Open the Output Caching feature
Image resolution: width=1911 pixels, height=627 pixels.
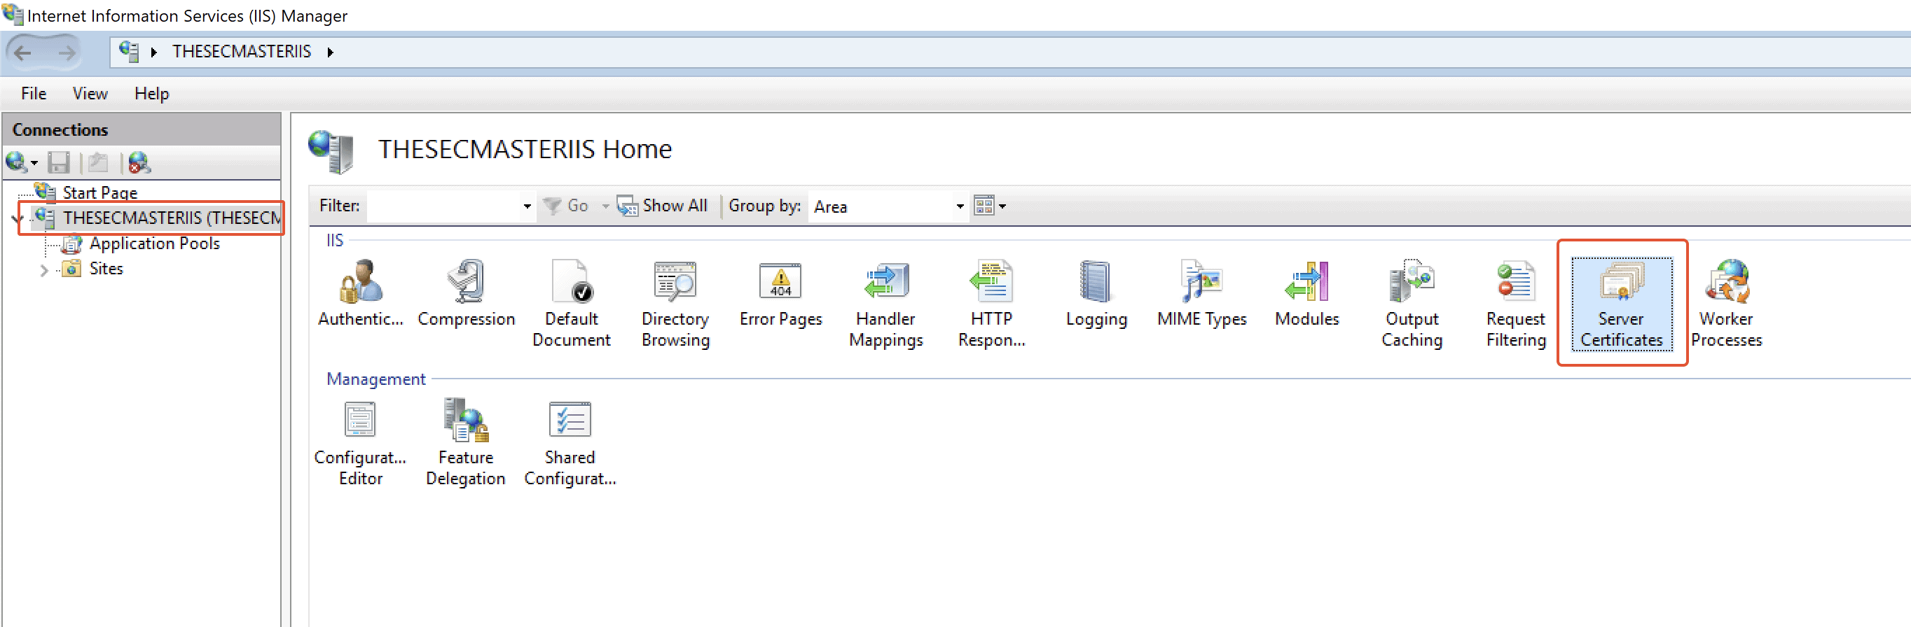pyautogui.click(x=1412, y=304)
